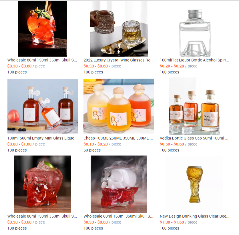Screen dimensions: 239x235
Task: Click the 2022 Luxury Crystal Wine Glasses title
Action: click(x=118, y=60)
